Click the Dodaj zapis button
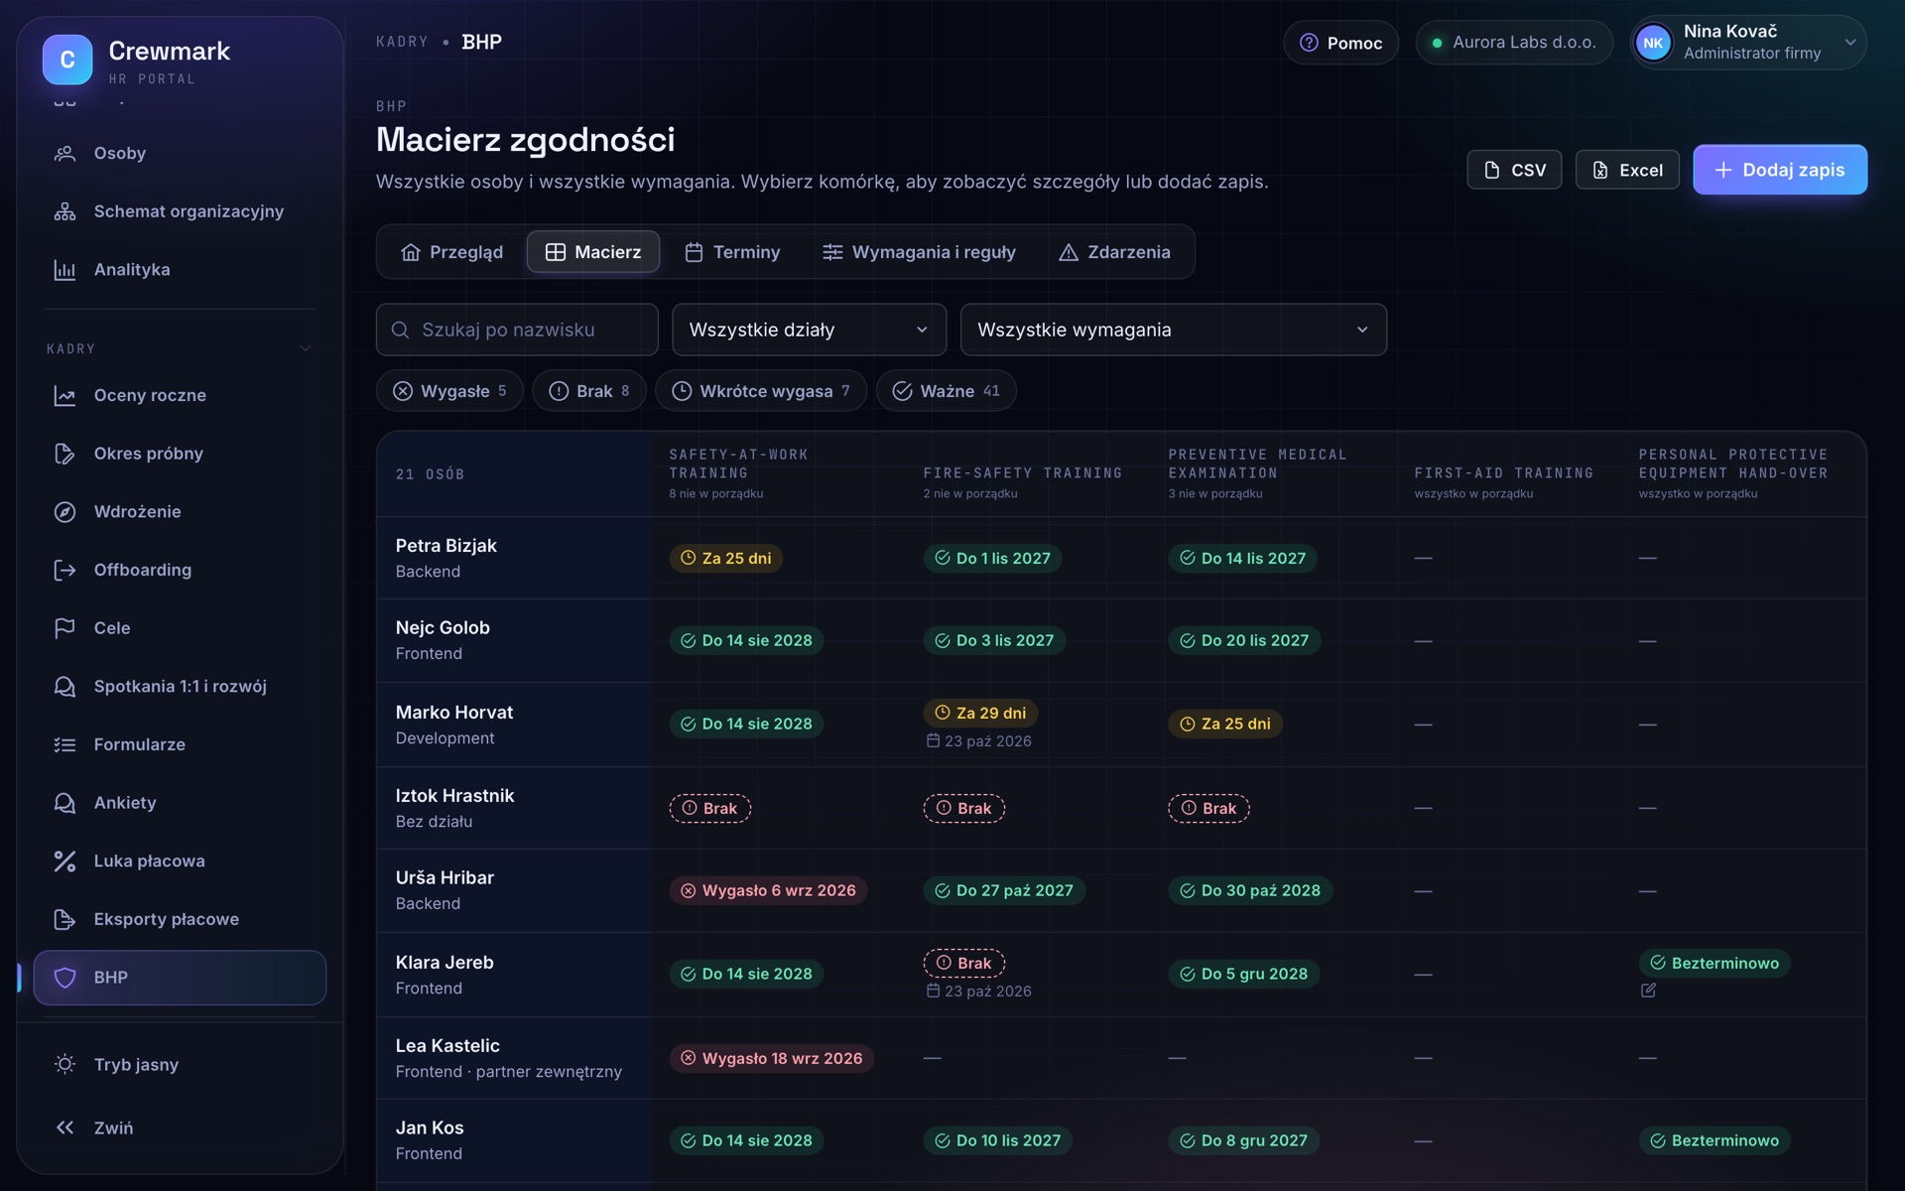 (x=1780, y=170)
